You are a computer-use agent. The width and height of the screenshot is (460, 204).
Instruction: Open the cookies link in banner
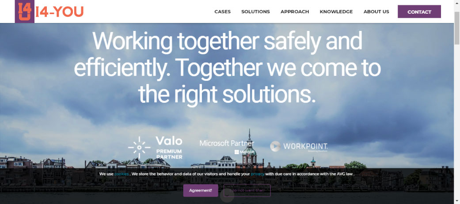coord(122,174)
